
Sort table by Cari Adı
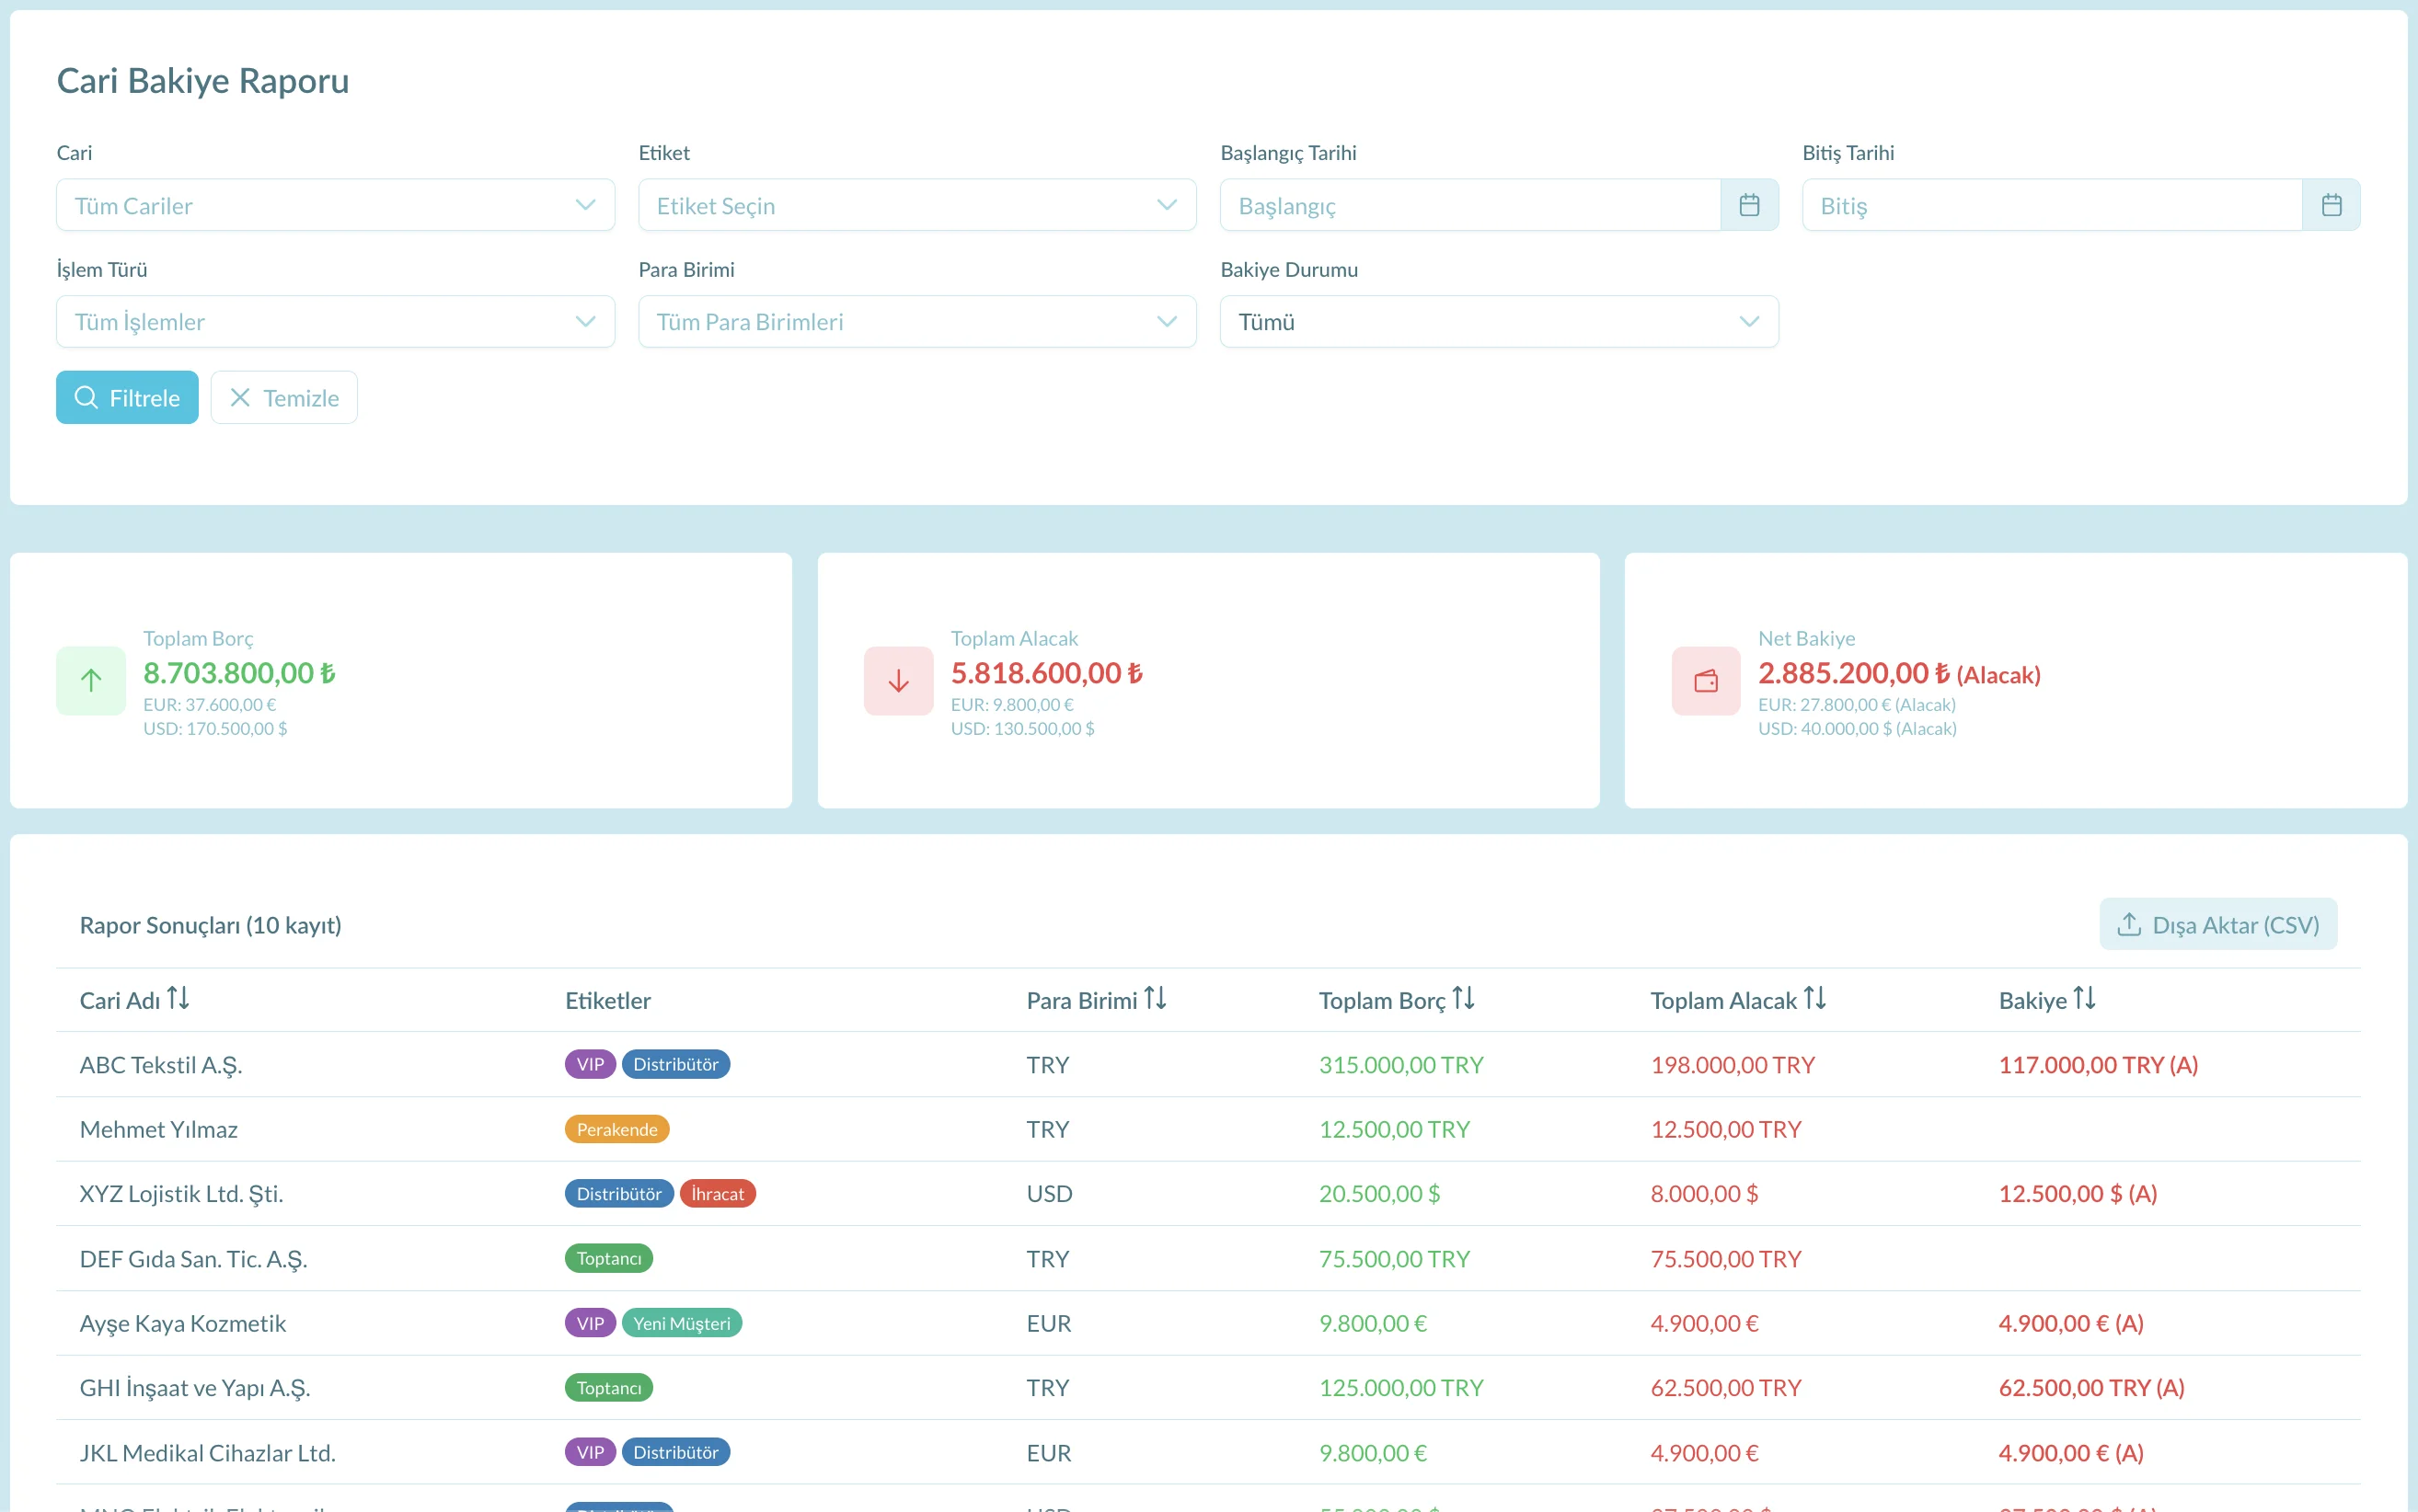pyautogui.click(x=178, y=998)
